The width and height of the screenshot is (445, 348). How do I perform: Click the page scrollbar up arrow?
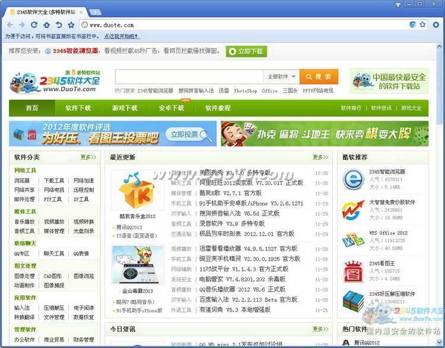click(x=439, y=46)
